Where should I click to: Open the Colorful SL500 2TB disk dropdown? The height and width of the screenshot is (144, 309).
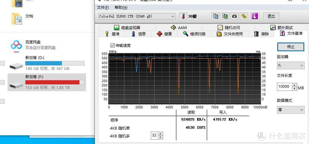point(137,17)
